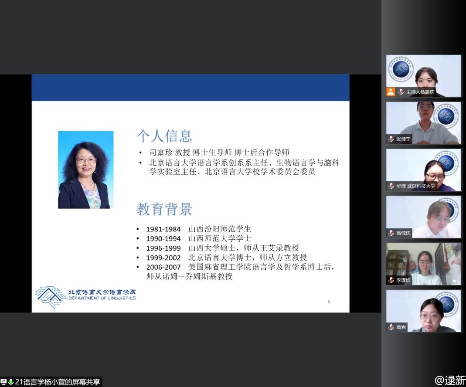Click the screen share icon before 21语言学杨小萱
466x387 pixels.
tap(3, 382)
